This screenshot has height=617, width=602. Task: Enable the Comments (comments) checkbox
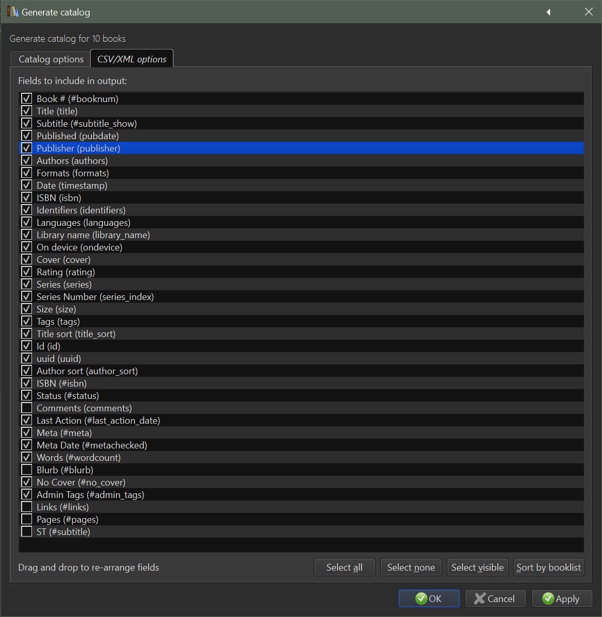pyautogui.click(x=26, y=408)
